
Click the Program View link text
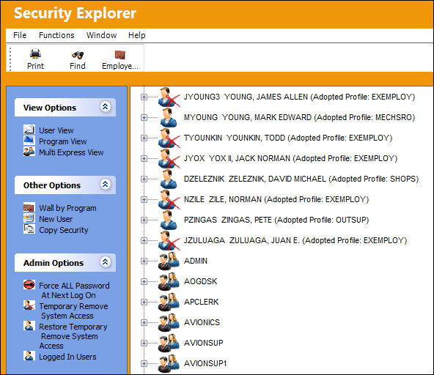tap(63, 141)
